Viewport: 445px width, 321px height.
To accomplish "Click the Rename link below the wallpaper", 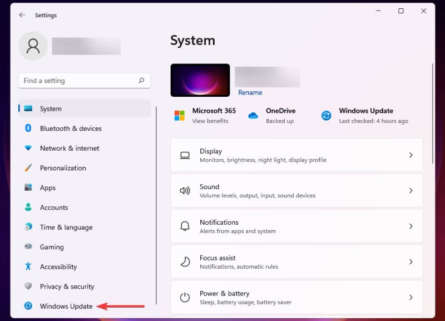I will (x=250, y=92).
